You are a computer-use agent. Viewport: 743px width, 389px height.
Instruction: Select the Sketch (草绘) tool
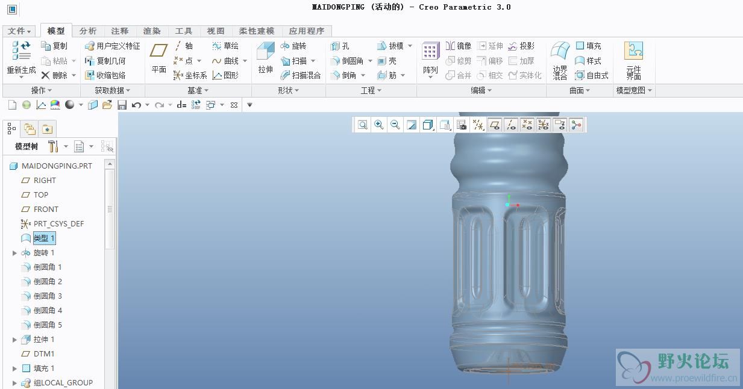[225, 46]
